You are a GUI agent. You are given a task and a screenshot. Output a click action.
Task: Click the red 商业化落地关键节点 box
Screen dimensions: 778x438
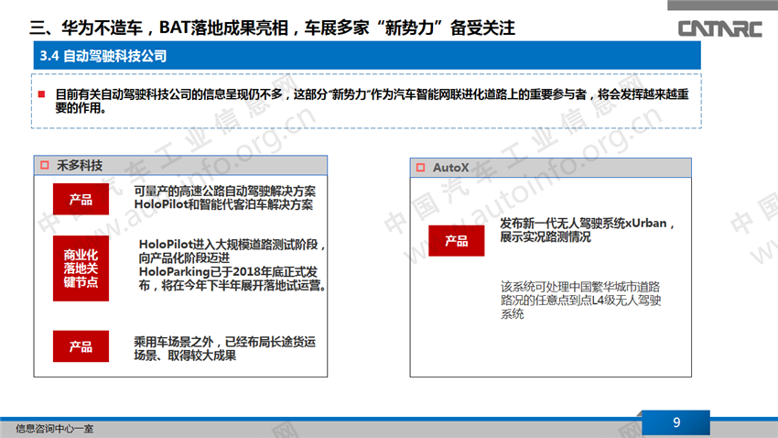tap(81, 268)
